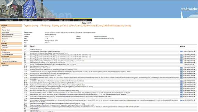Click the blue document icon above the heading
198x112 pixels.
point(90,23)
